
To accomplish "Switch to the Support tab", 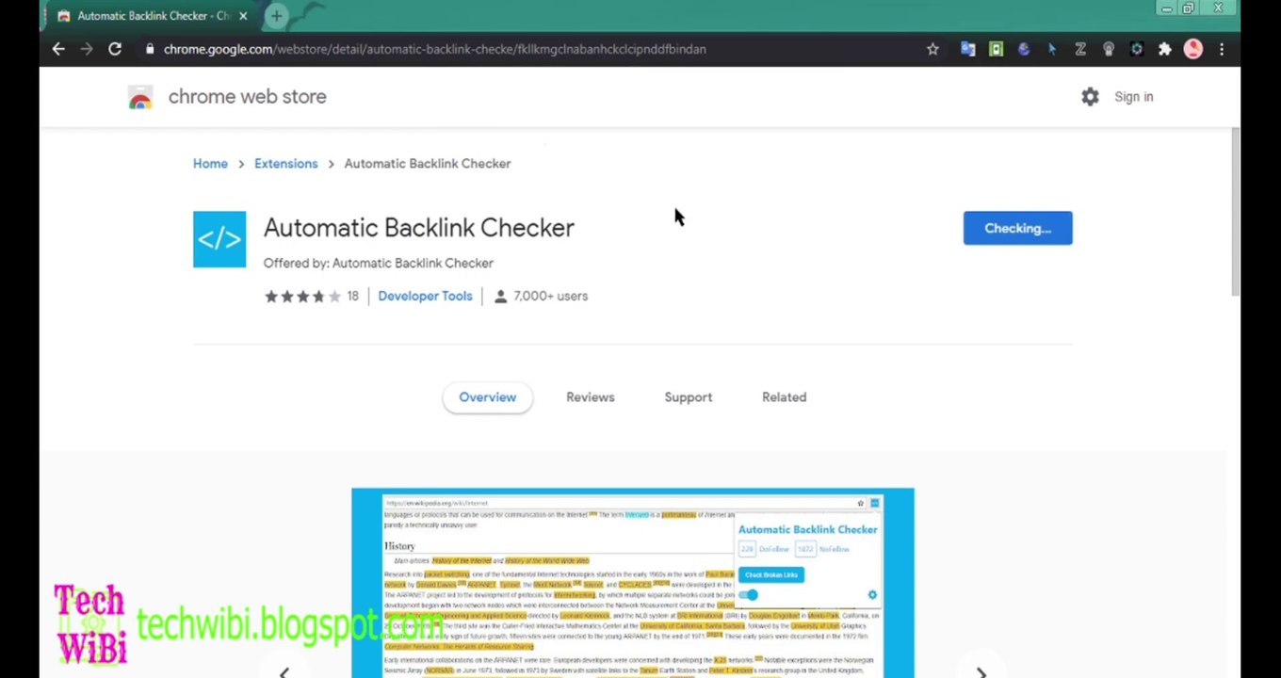I will coord(688,397).
